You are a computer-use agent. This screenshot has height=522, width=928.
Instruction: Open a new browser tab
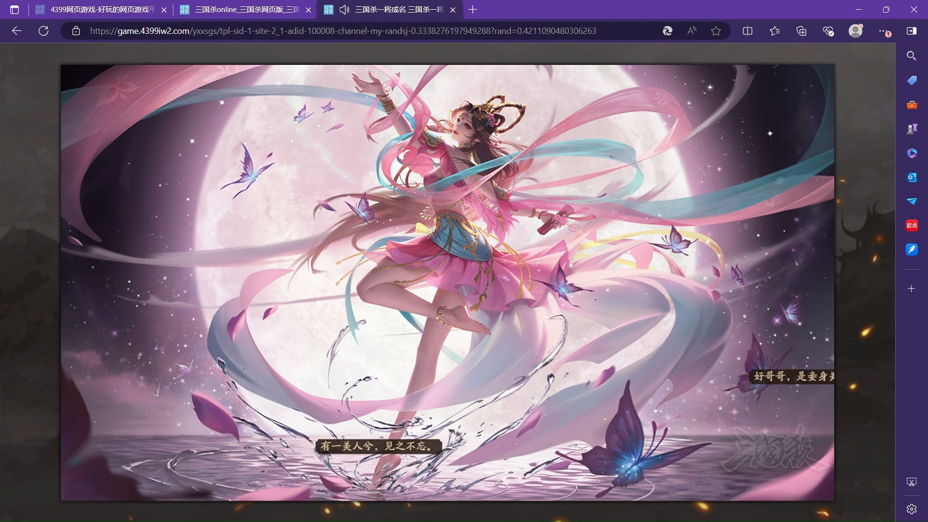[473, 10]
